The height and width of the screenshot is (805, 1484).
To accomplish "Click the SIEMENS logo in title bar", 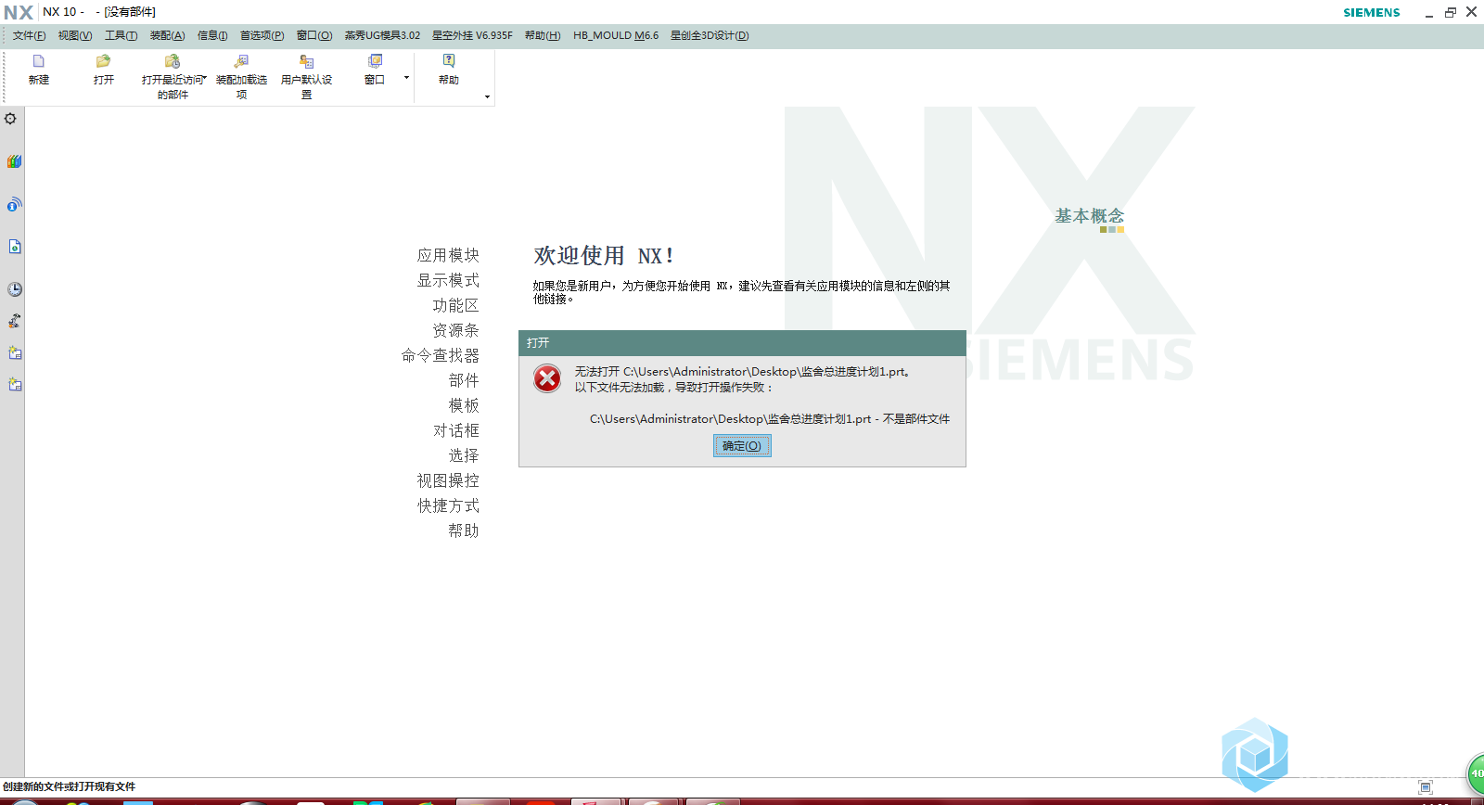I will coord(1372,12).
